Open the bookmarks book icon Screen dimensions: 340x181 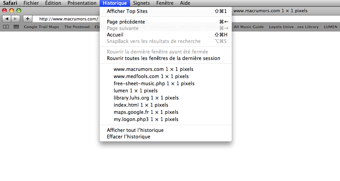point(6,27)
